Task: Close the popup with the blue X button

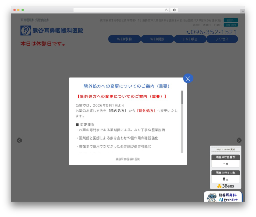Action: click(x=188, y=78)
